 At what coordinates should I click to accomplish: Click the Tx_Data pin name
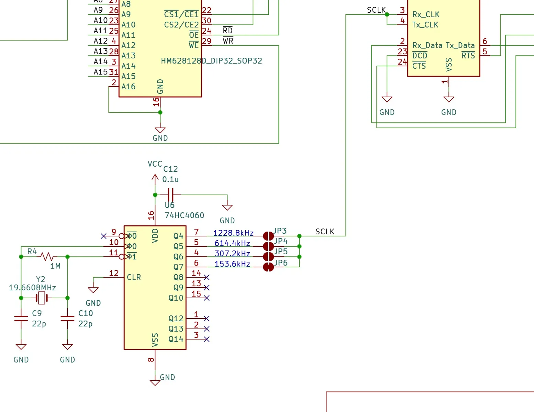tap(460, 45)
